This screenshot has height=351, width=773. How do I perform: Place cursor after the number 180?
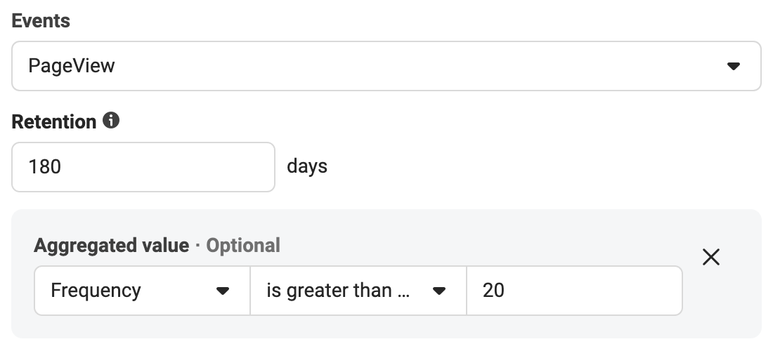coord(62,167)
